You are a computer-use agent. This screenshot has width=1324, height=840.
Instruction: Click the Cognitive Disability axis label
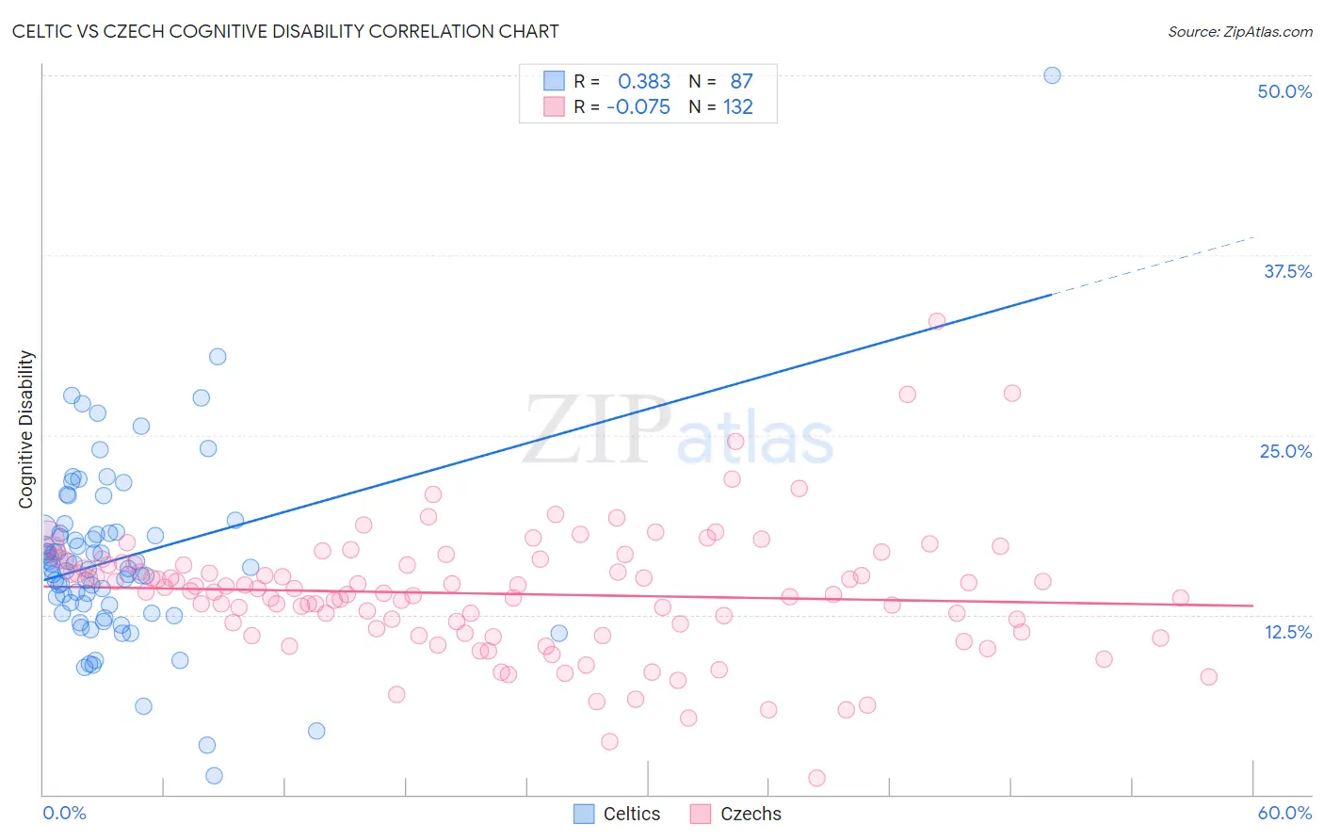pos(26,429)
